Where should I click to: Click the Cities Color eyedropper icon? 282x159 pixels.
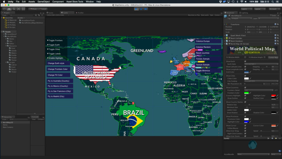(250, 78)
